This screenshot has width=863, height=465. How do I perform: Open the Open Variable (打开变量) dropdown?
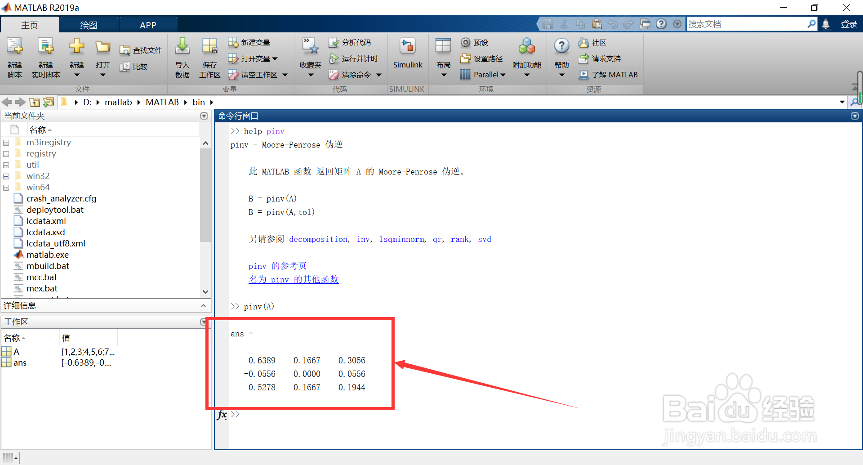pos(275,59)
